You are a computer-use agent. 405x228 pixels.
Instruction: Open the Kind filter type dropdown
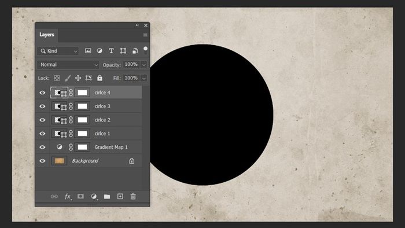click(58, 51)
